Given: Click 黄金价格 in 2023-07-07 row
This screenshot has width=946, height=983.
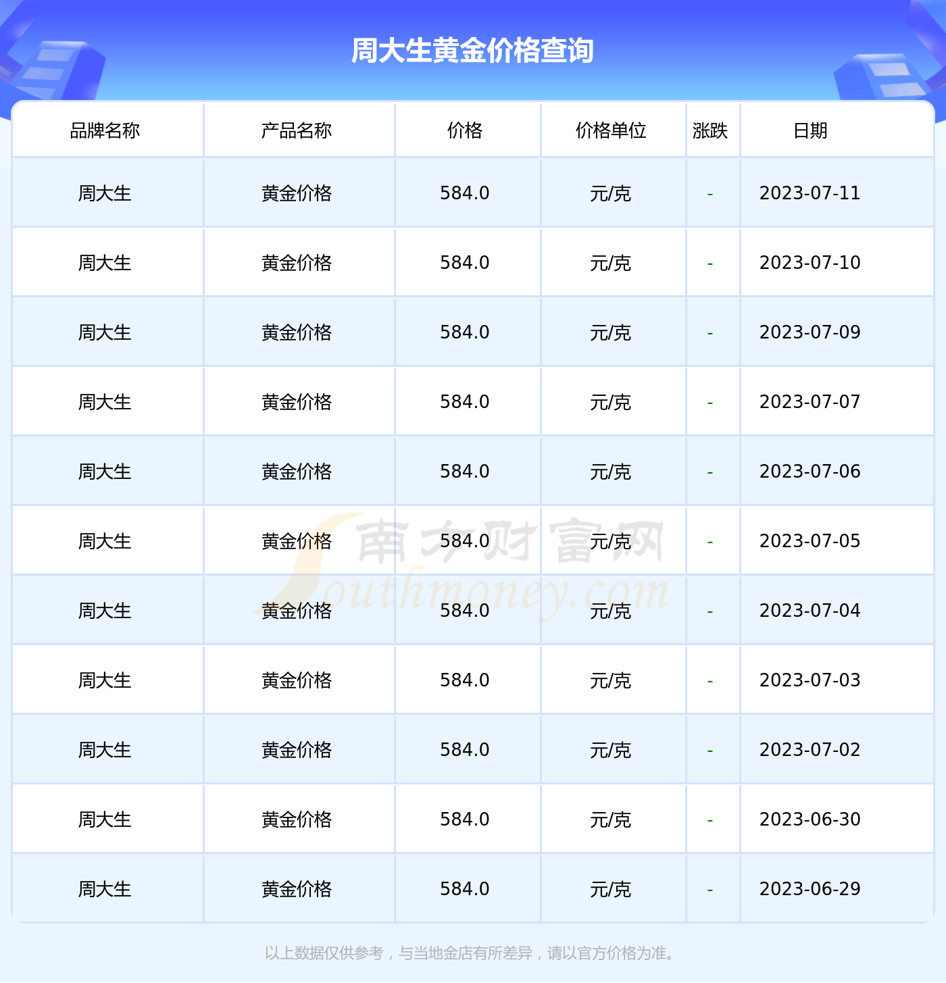Looking at the screenshot, I should [x=297, y=402].
